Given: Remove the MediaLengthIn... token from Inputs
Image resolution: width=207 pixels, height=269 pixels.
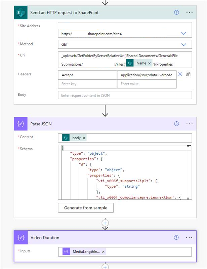Looking at the screenshot, I should tap(103, 252).
